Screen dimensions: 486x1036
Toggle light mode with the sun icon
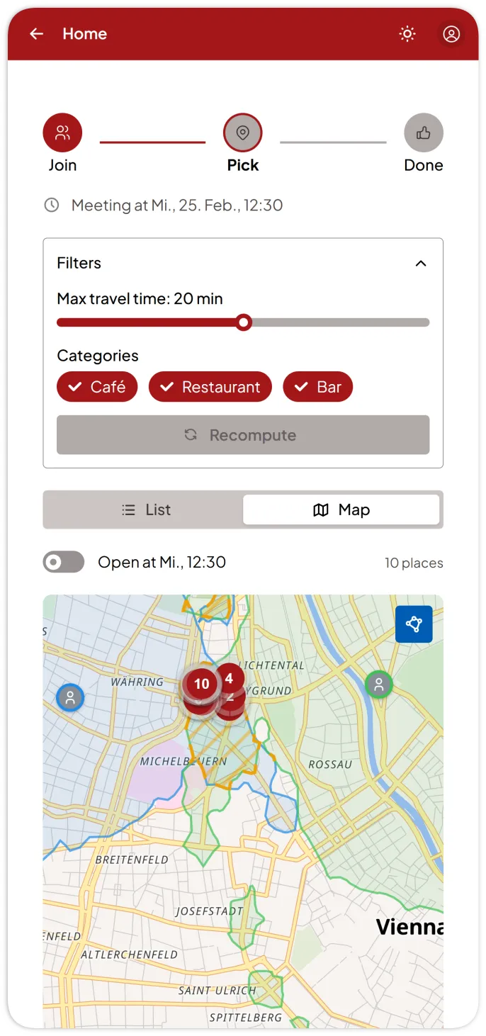[407, 33]
